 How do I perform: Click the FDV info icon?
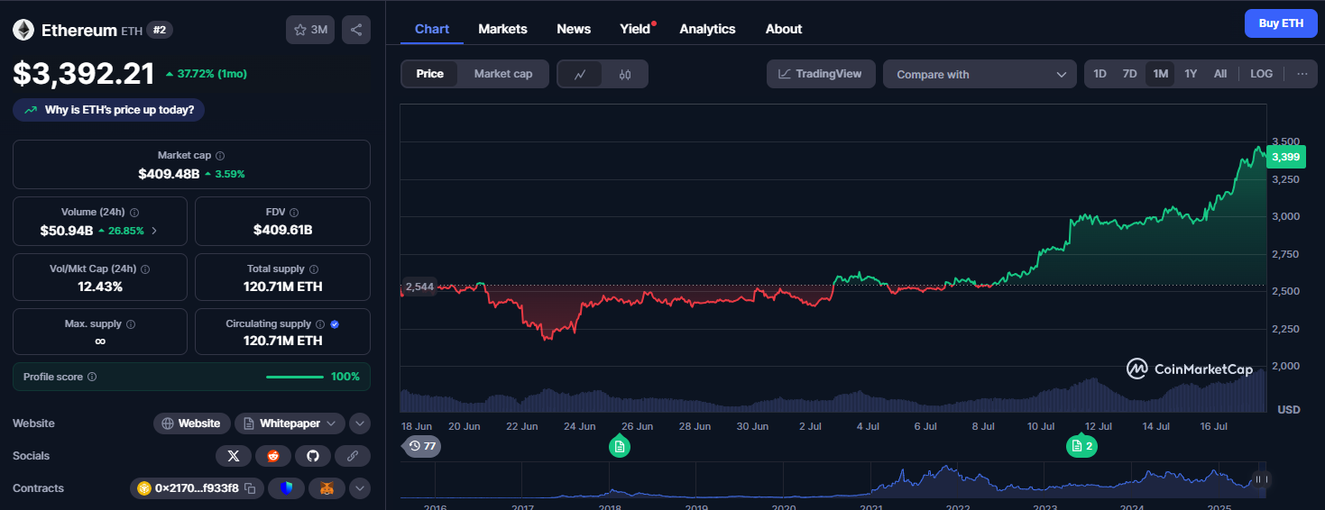pyautogui.click(x=294, y=213)
